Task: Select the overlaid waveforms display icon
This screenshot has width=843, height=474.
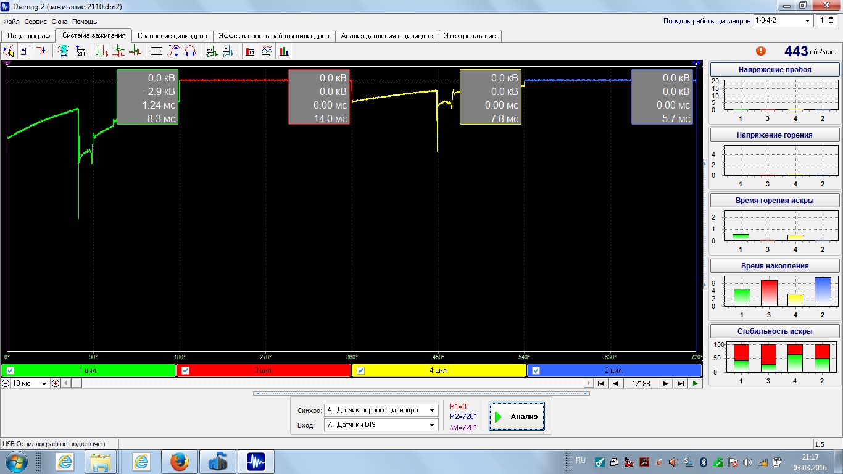Action: click(135, 51)
